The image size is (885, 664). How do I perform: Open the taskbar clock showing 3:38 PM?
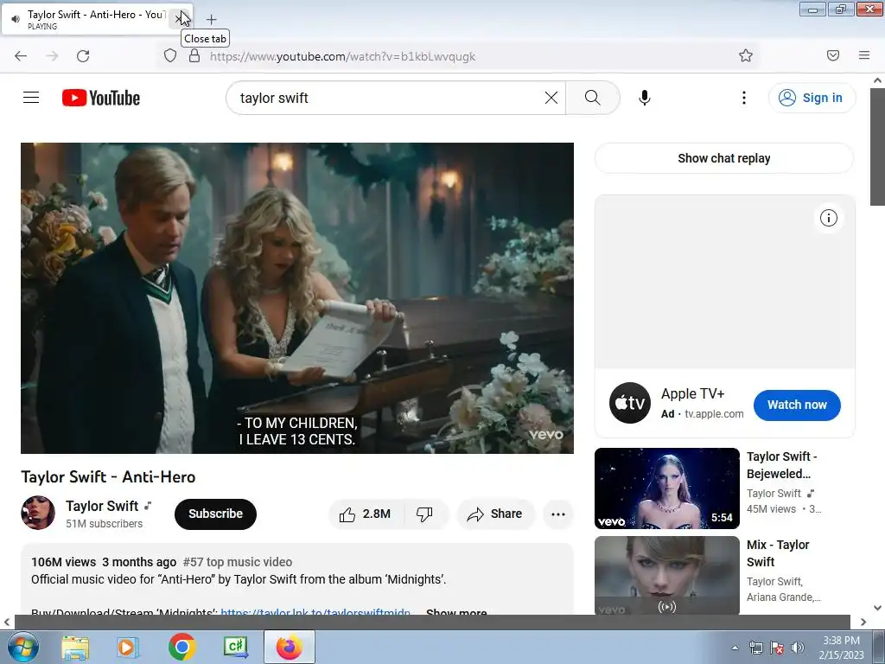pos(841,648)
